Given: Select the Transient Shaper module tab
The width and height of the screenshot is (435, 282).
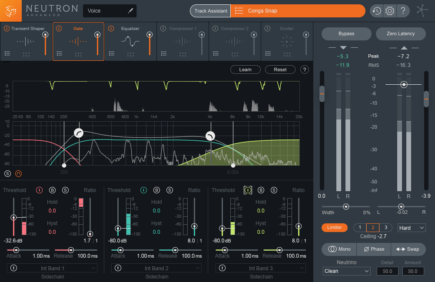Looking at the screenshot, I should 26,41.
